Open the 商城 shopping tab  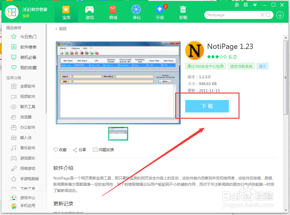tap(113, 13)
